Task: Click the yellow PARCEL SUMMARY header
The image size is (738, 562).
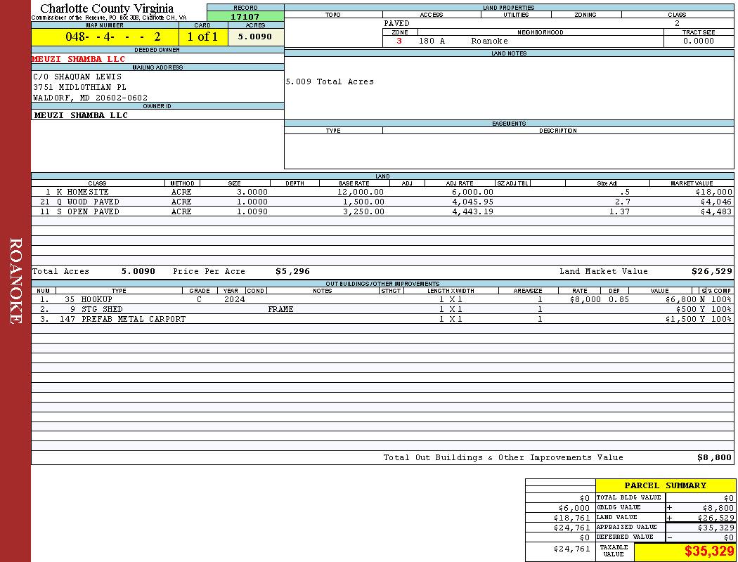Action: 665,485
